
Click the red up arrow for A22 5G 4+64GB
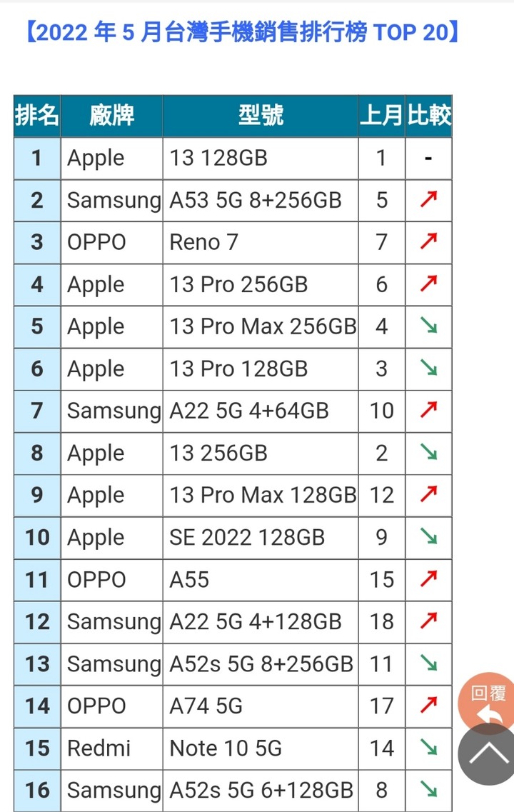428,410
